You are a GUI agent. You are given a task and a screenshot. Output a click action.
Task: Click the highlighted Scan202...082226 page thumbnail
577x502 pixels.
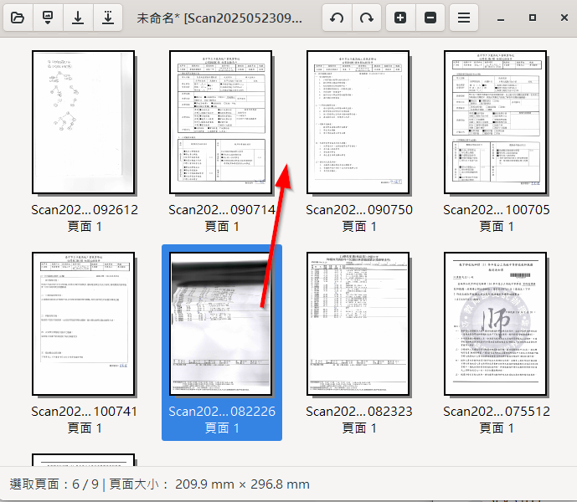coord(221,323)
